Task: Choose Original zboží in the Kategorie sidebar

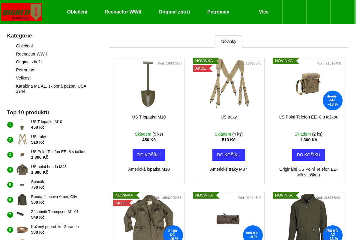Action: click(29, 62)
